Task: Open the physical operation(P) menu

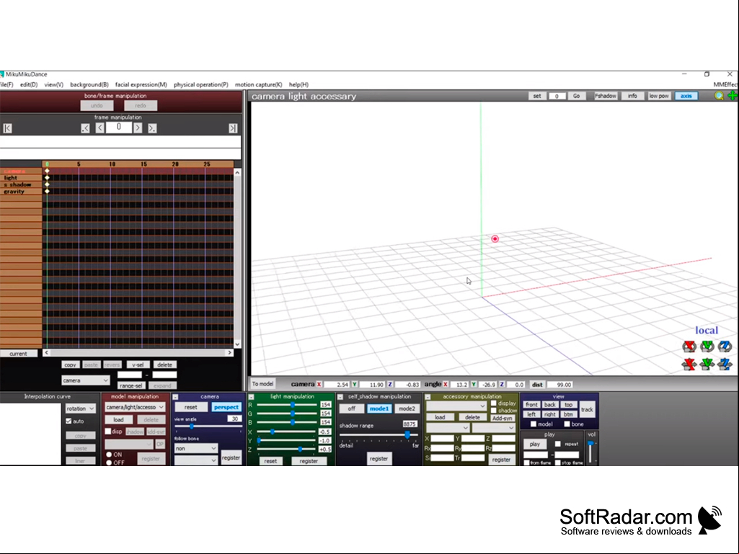Action: point(200,85)
